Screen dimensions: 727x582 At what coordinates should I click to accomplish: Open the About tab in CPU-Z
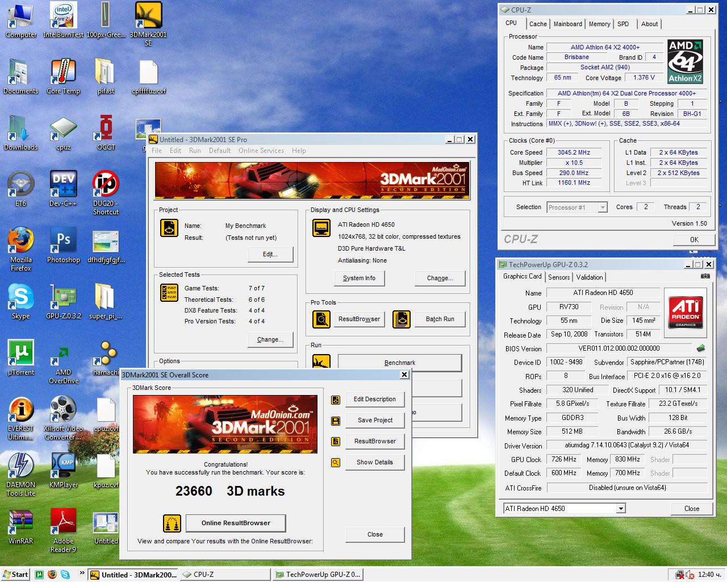649,24
